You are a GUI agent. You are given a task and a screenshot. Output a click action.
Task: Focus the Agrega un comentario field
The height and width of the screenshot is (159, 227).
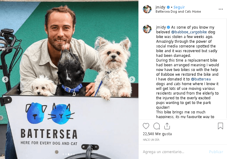pyautogui.click(x=174, y=152)
